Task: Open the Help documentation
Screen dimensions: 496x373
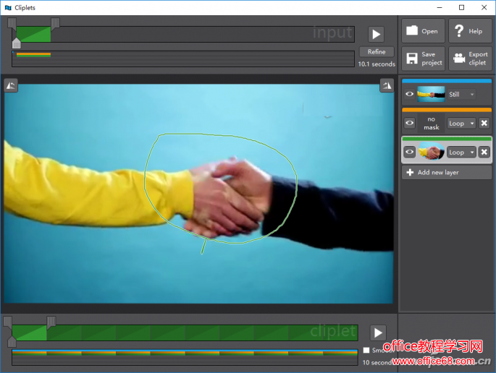Action: 469,31
